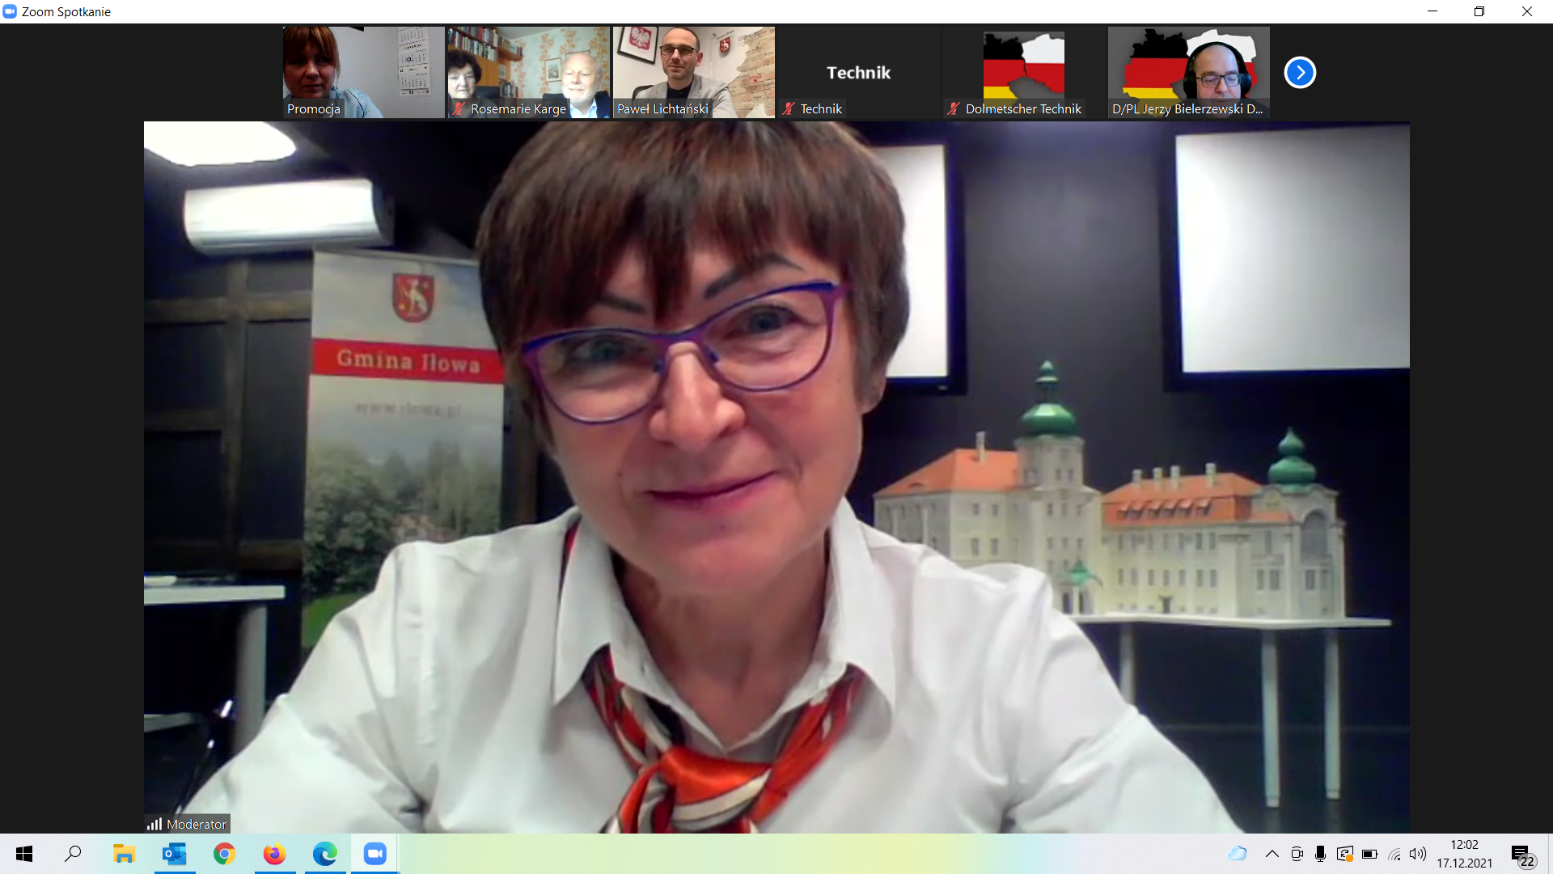Click the Meet Now tray icon

(1297, 854)
